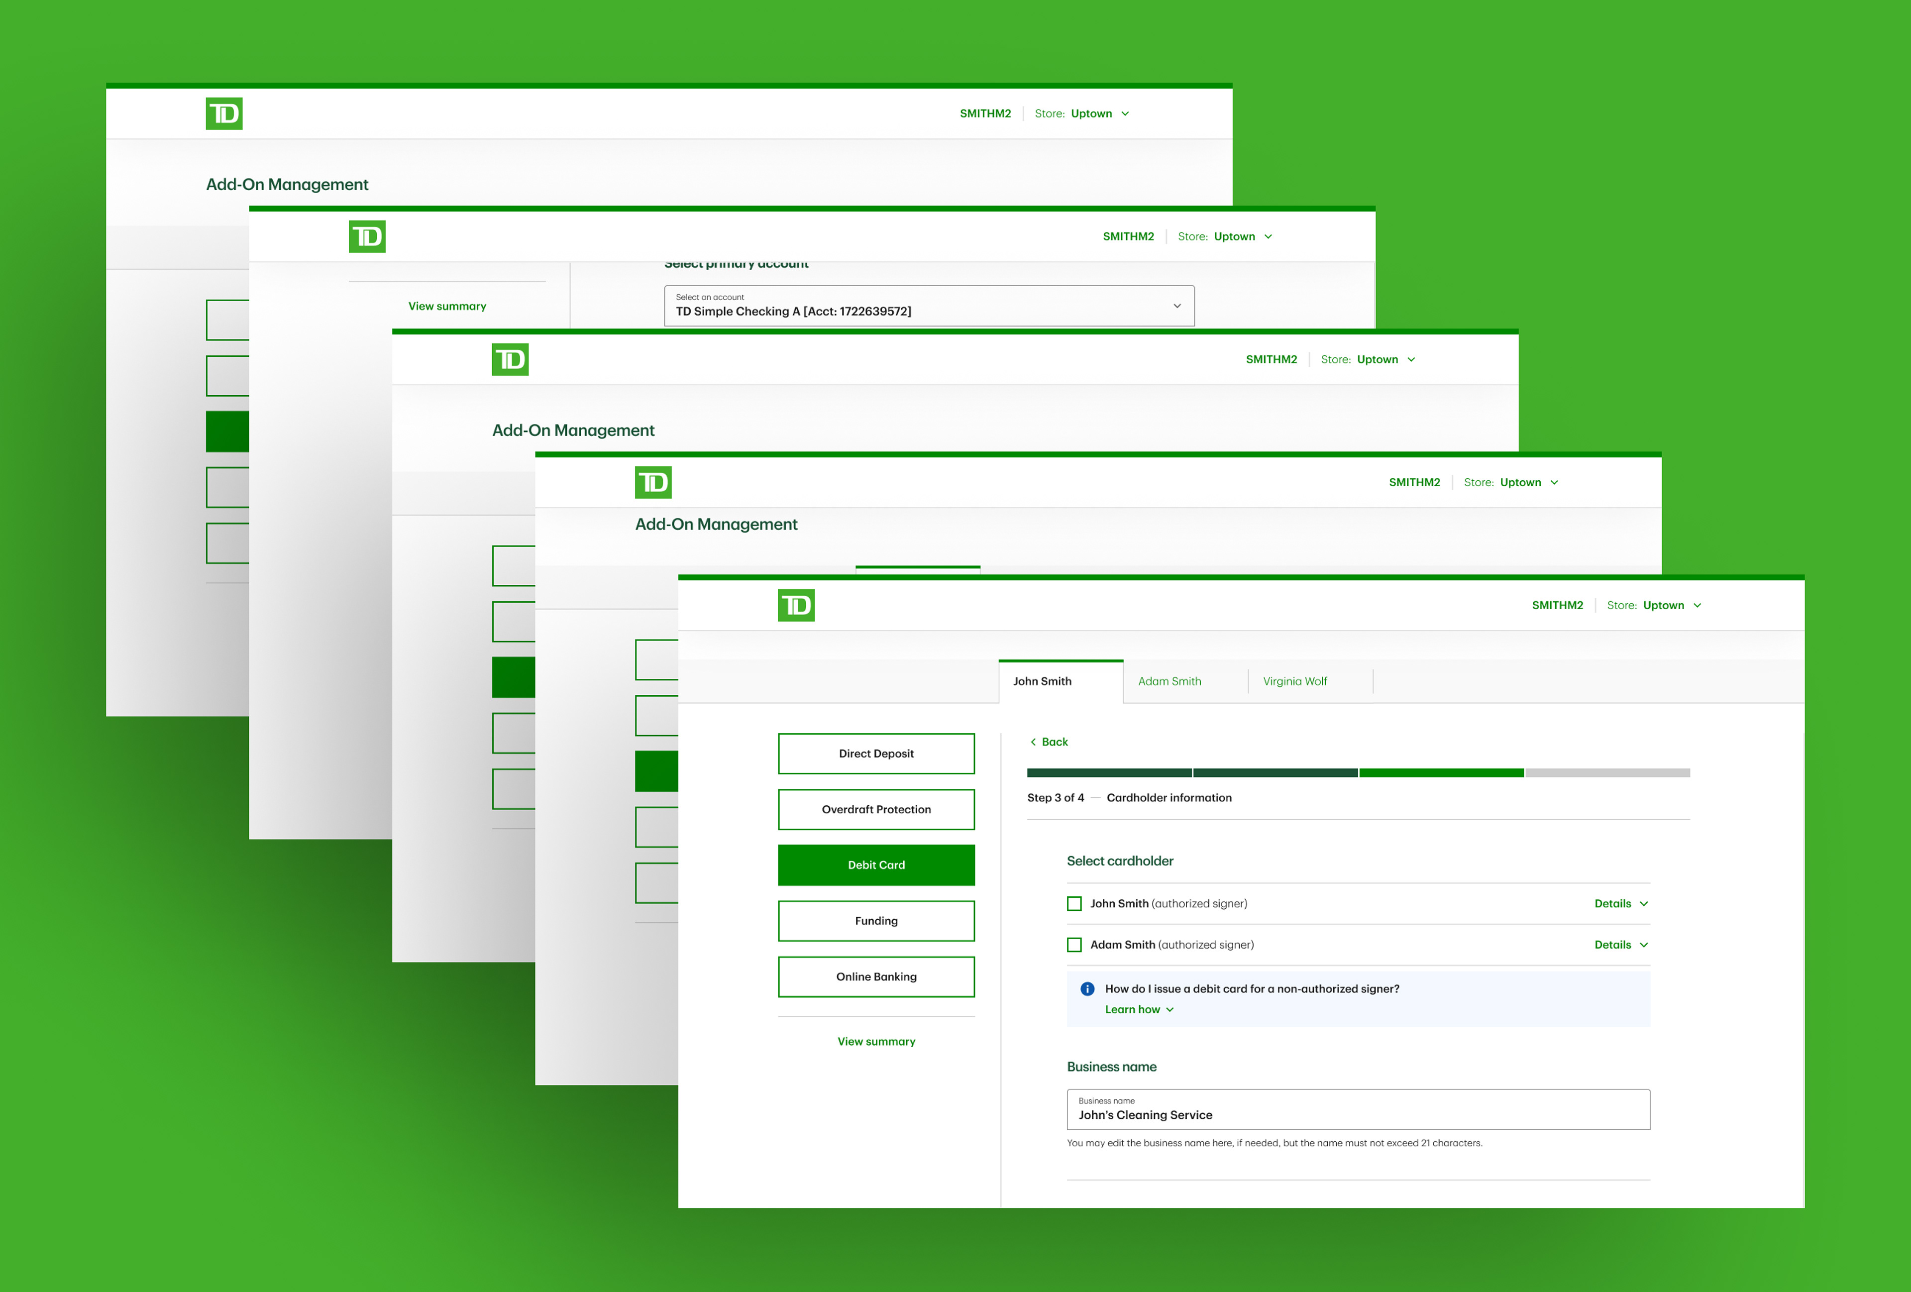Open Store Uptown dropdown in second window
The image size is (1911, 1292).
tap(1224, 237)
